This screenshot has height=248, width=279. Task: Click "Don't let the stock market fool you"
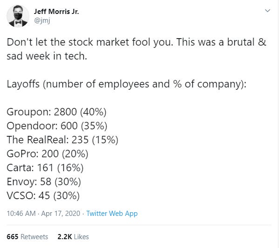point(90,42)
